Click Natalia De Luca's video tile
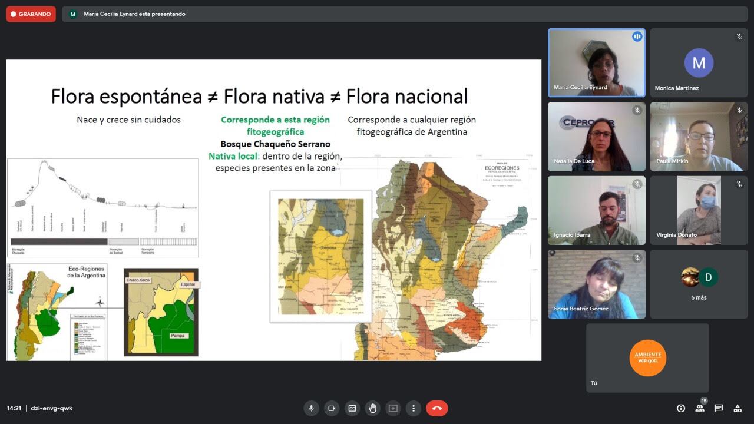The height and width of the screenshot is (424, 754). click(x=596, y=137)
